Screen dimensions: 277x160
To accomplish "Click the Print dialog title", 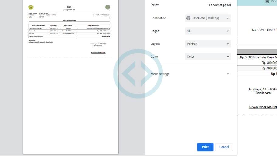I will (x=155, y=5).
